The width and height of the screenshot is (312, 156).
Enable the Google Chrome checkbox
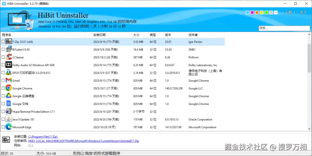(x=3, y=88)
